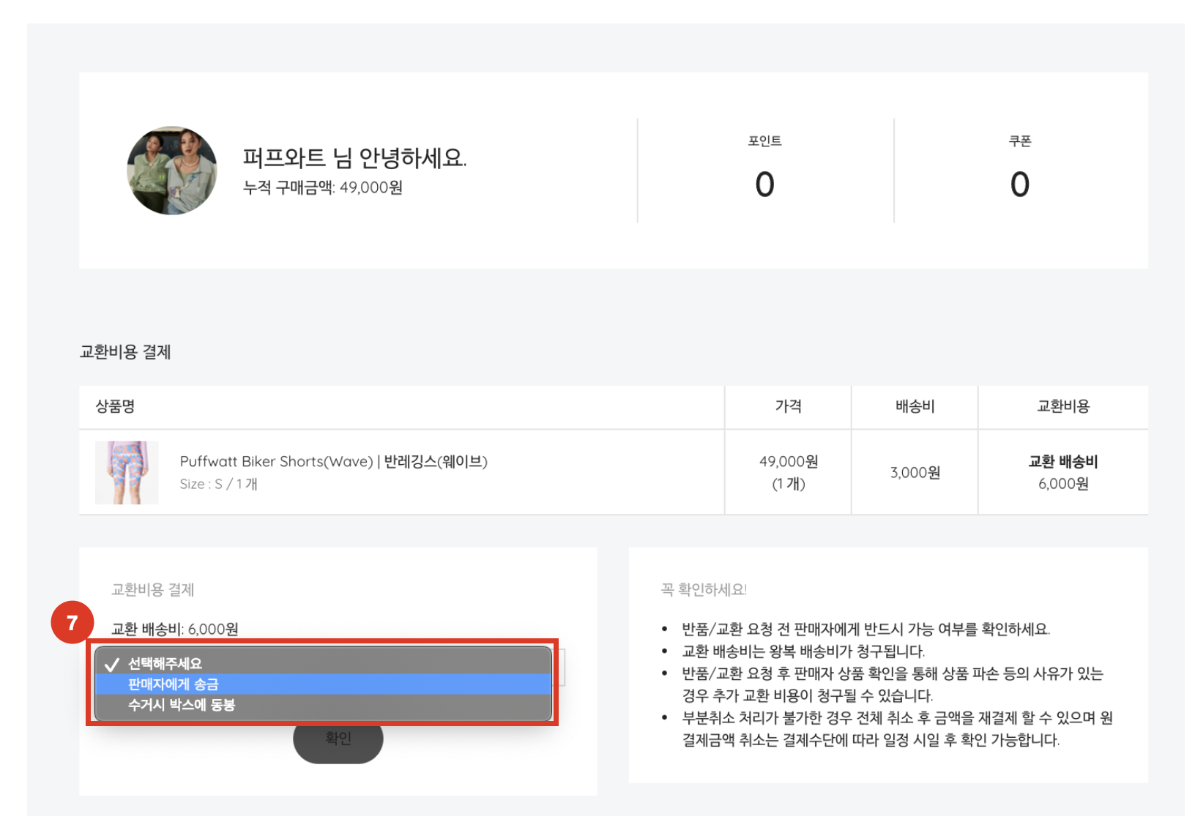Click the '교환비용' column header

[1063, 406]
